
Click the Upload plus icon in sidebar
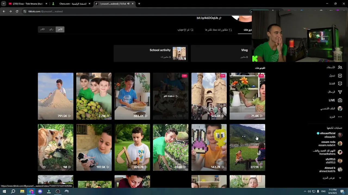pos(340,76)
